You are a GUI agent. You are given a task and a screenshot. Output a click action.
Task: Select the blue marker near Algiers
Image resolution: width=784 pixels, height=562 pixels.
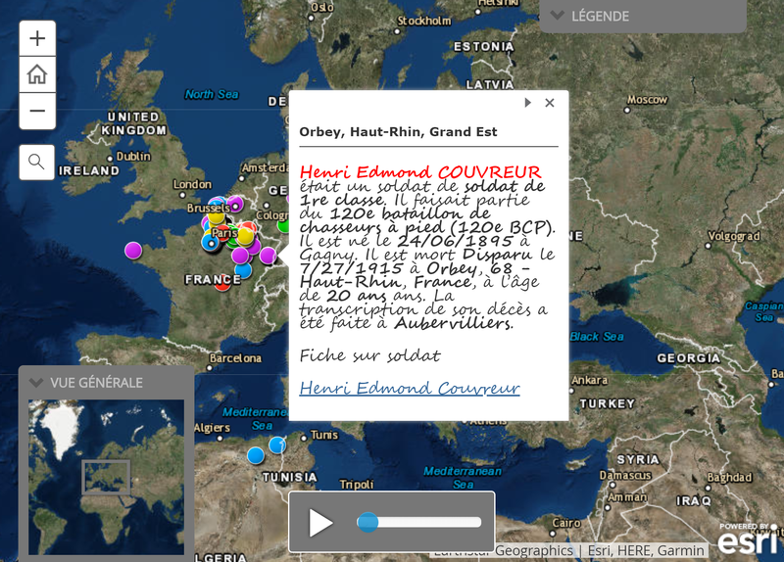(256, 455)
